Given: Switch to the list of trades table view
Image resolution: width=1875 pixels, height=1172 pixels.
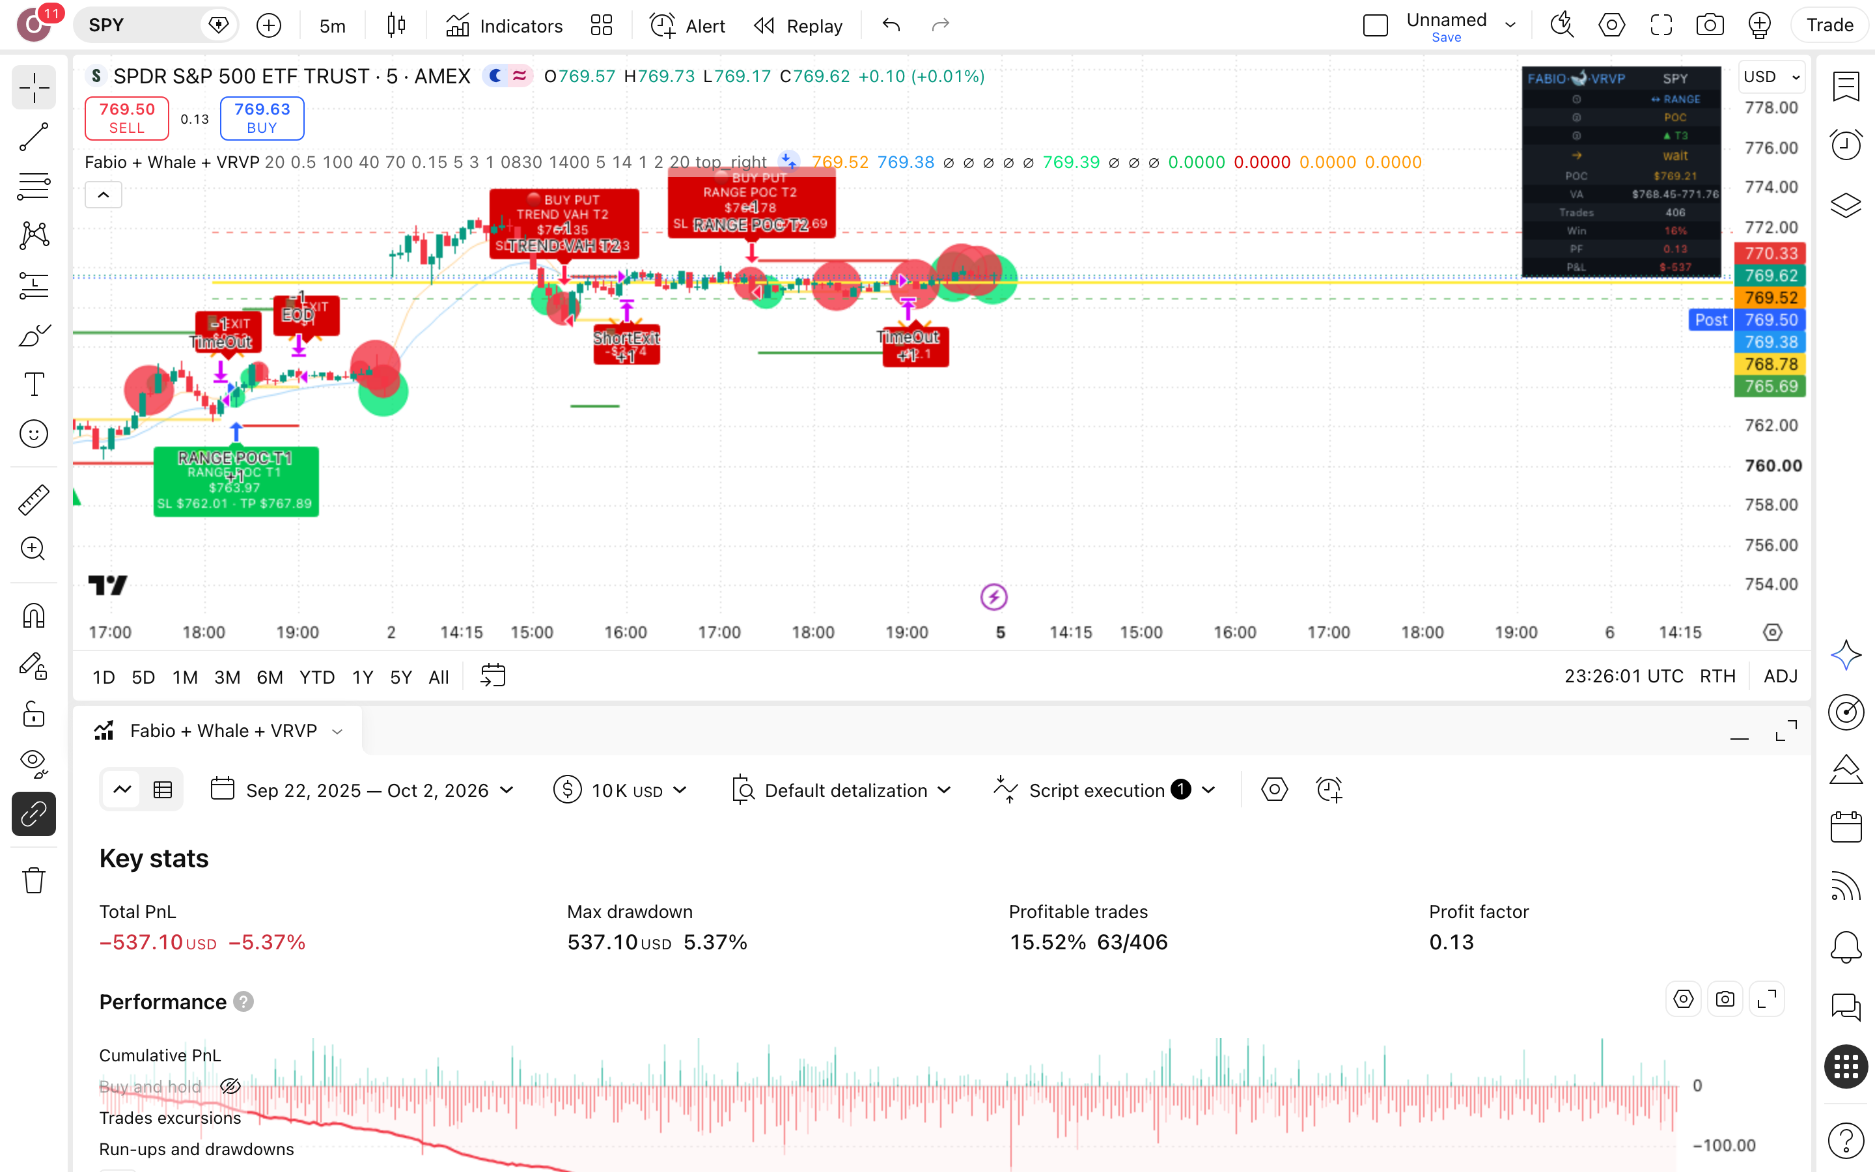Looking at the screenshot, I should 163,790.
